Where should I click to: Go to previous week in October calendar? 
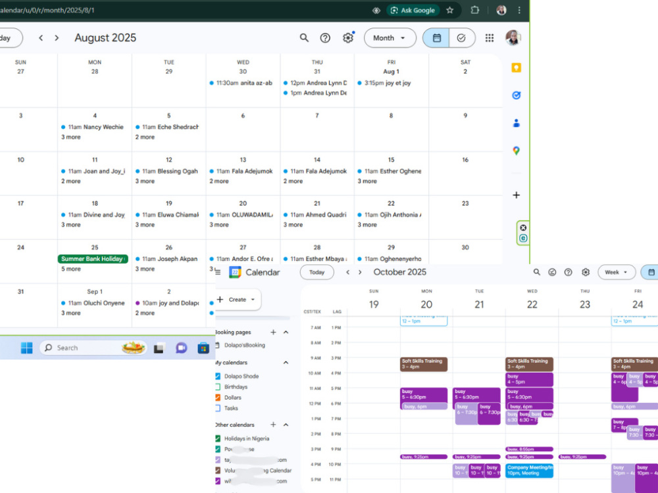click(x=347, y=272)
